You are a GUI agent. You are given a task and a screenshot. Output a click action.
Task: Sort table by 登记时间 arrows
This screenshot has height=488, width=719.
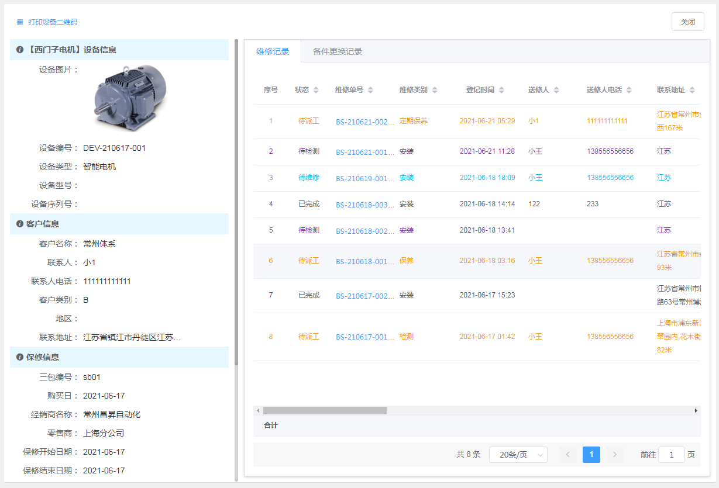[x=501, y=90]
